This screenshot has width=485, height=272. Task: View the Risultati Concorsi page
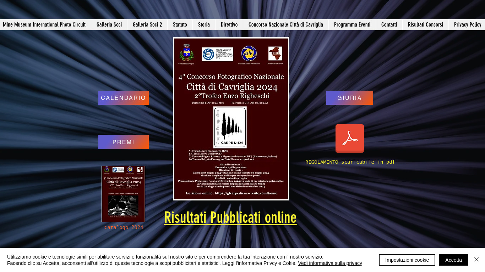pyautogui.click(x=425, y=25)
